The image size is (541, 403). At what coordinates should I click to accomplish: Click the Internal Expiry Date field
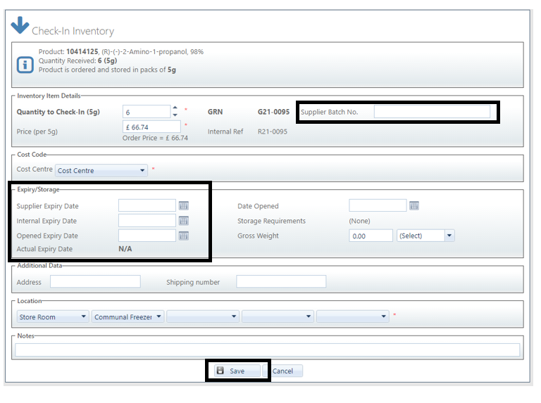tap(147, 220)
